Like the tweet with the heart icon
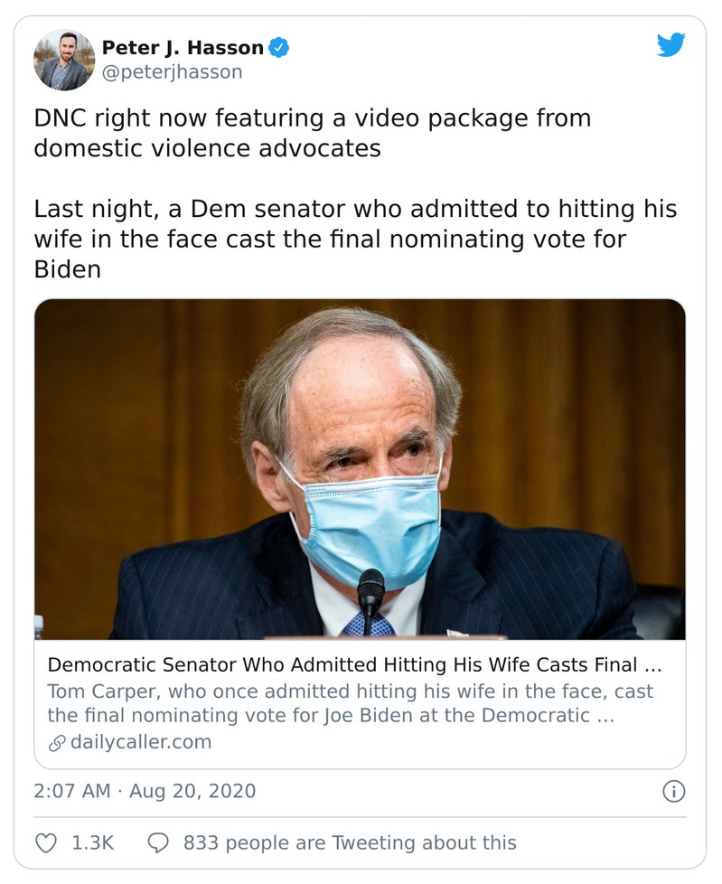 click(45, 842)
